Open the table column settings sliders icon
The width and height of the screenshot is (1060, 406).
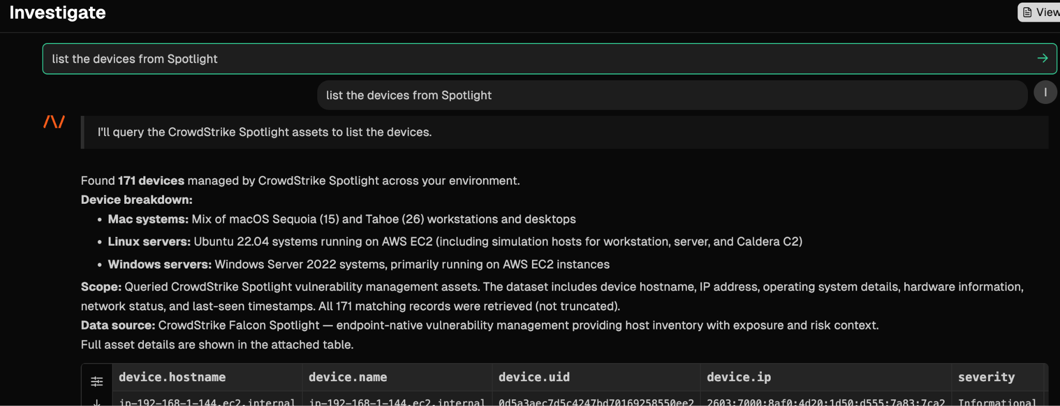click(x=97, y=382)
